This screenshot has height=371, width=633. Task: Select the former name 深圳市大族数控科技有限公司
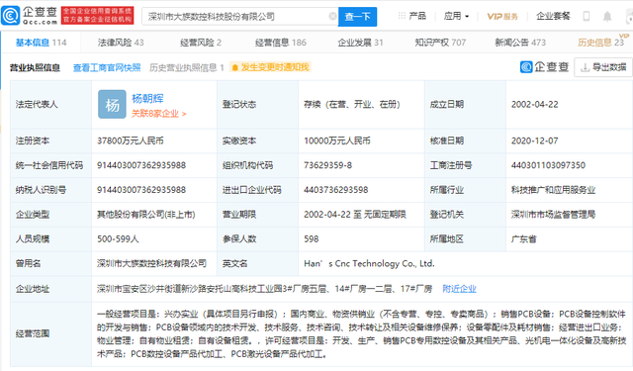151,263
